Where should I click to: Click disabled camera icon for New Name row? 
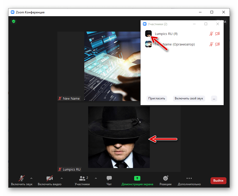pyautogui.click(x=217, y=44)
